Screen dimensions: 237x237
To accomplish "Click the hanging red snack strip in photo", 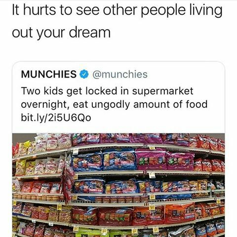I will pos(67,181).
